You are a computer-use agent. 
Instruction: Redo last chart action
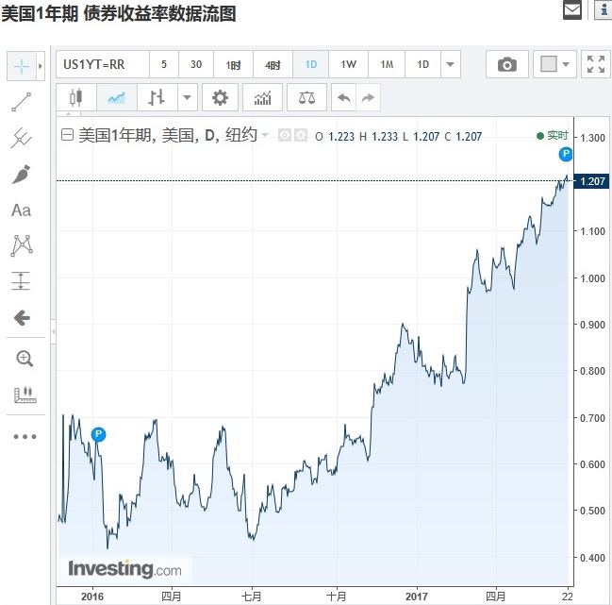[x=368, y=97]
